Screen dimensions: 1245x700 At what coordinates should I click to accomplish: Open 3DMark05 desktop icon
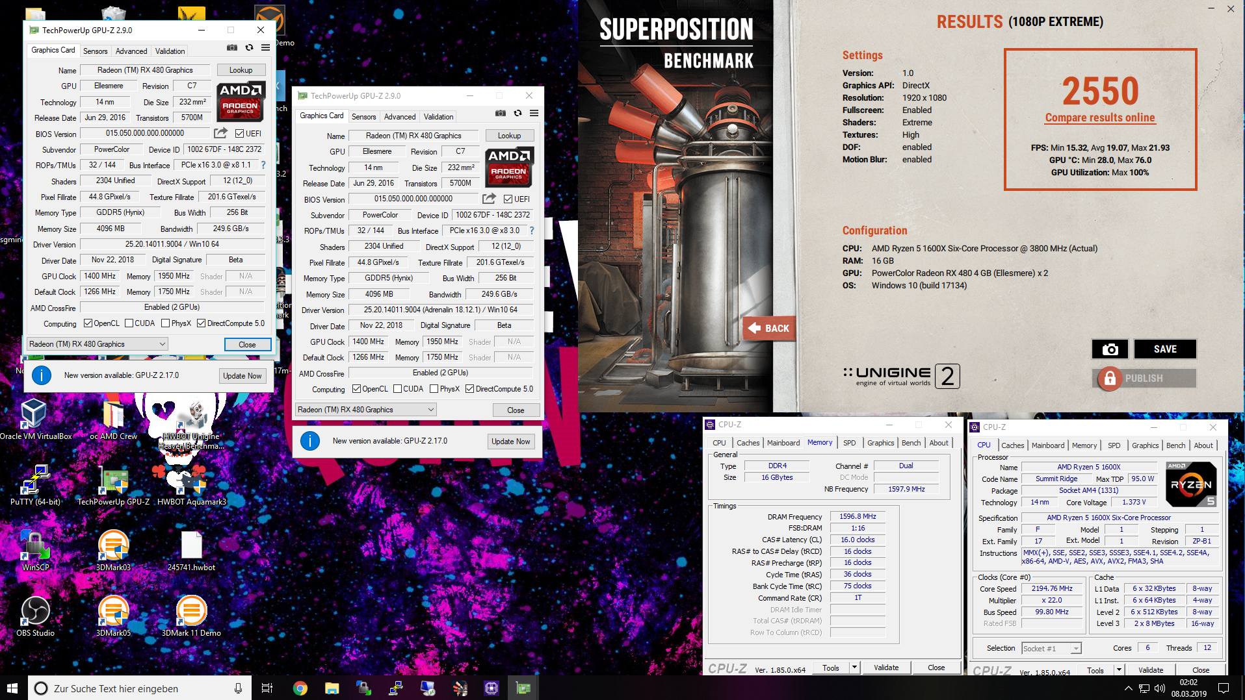(113, 616)
